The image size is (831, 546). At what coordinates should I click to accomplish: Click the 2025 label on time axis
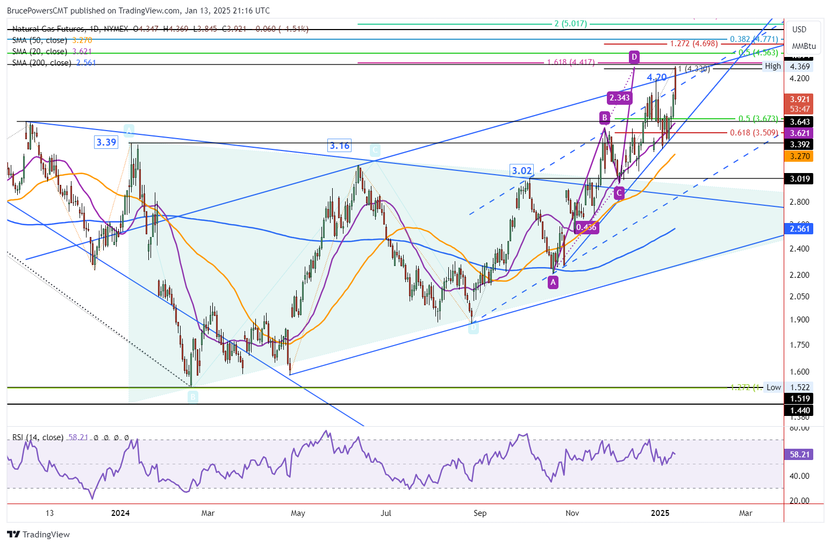[x=660, y=513]
